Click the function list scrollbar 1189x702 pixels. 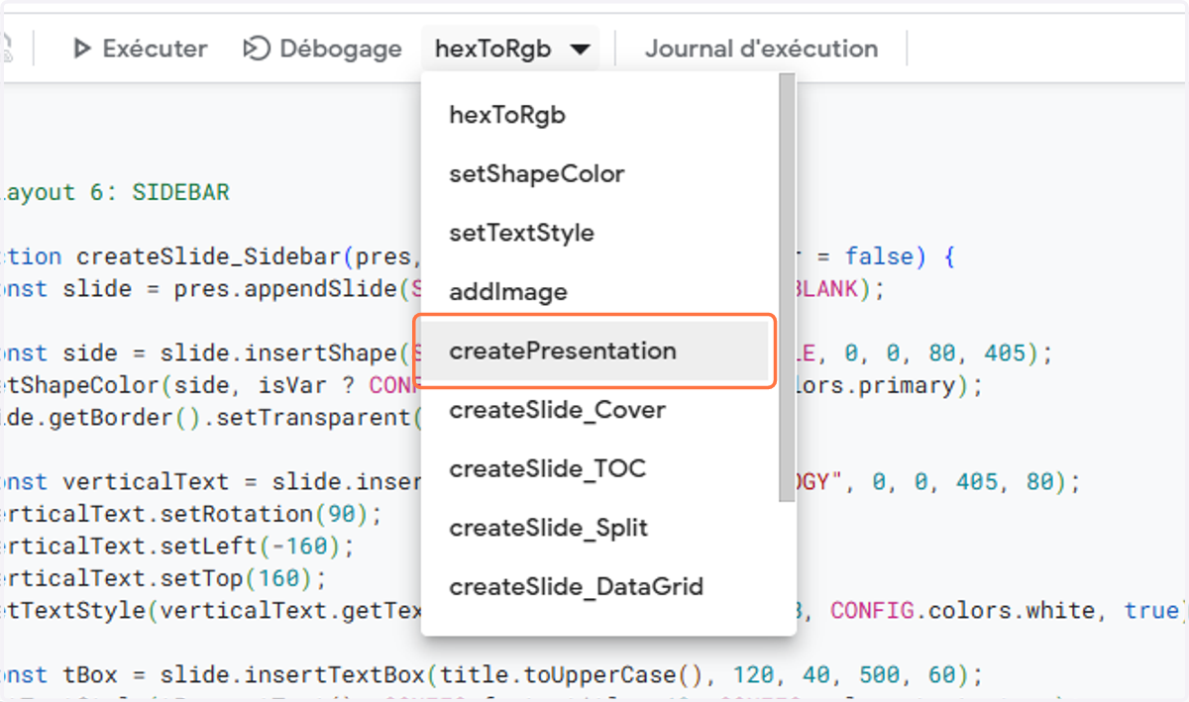coord(787,287)
